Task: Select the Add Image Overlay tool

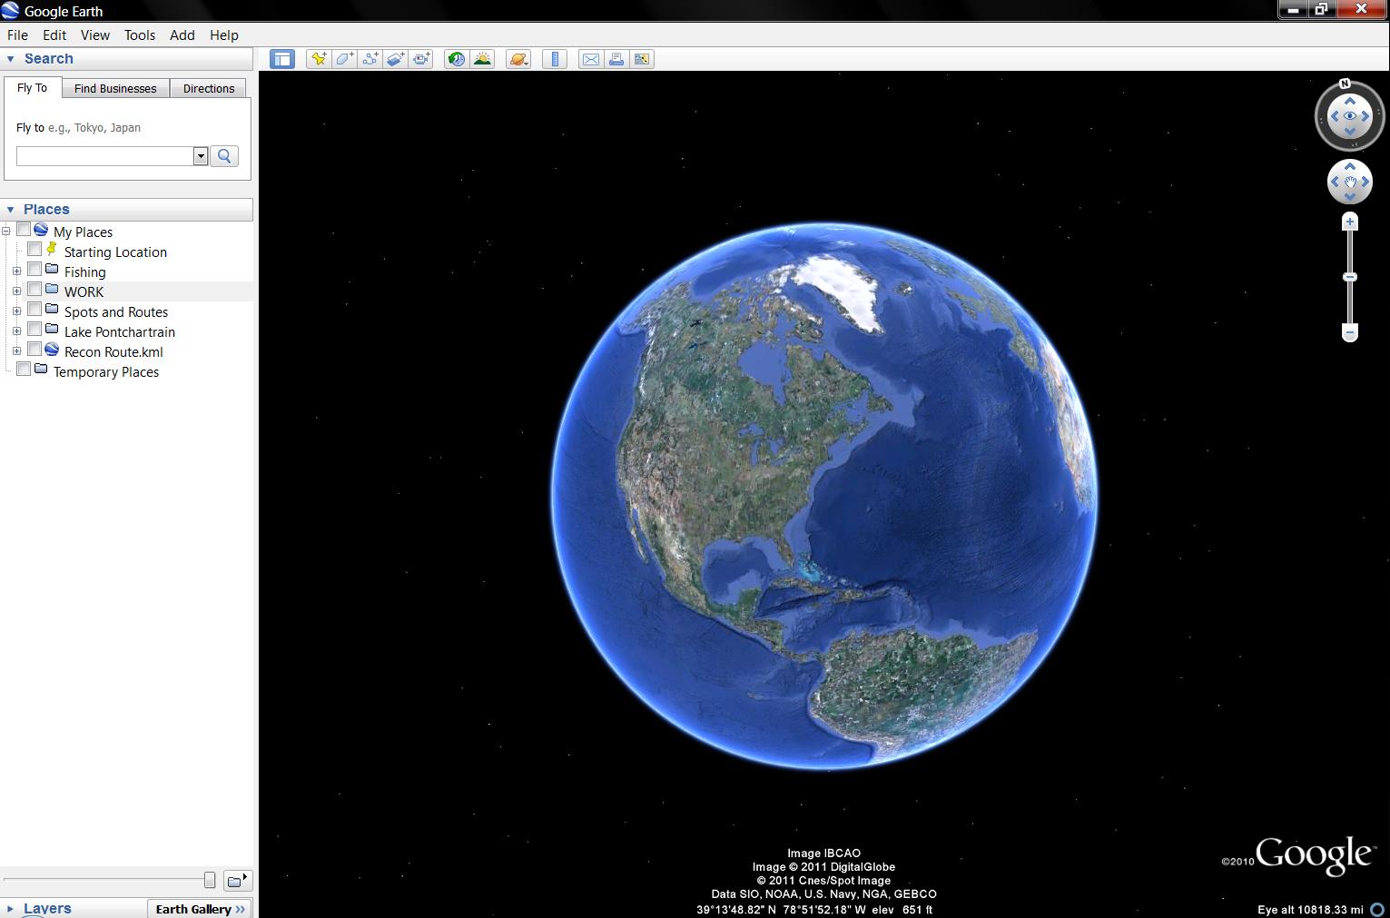Action: point(396,59)
